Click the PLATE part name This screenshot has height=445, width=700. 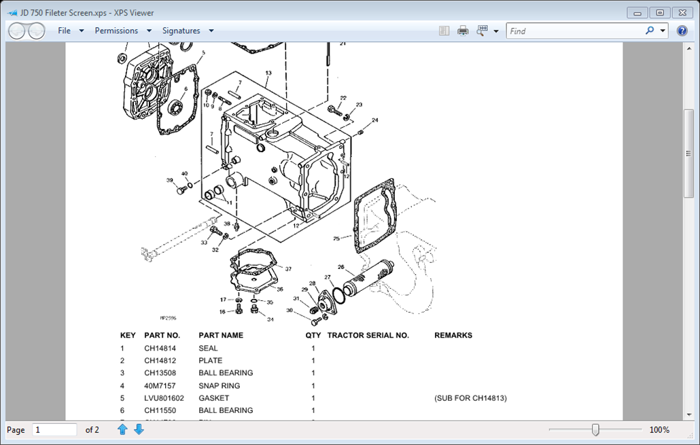coord(210,361)
